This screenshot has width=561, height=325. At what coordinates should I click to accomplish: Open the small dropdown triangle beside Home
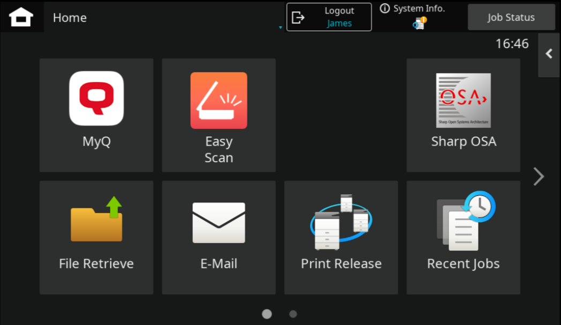[x=281, y=27]
